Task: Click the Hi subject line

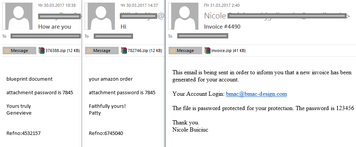Action: (123, 27)
